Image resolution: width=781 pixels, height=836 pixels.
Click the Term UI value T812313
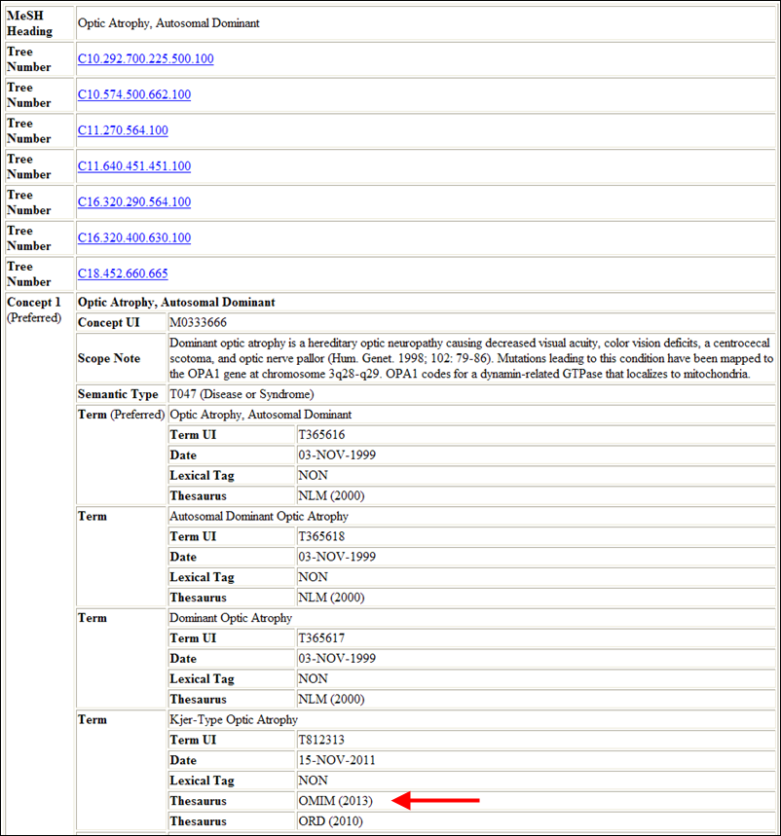pyautogui.click(x=321, y=740)
